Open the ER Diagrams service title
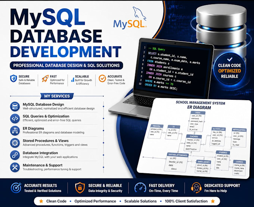 click(x=33, y=129)
